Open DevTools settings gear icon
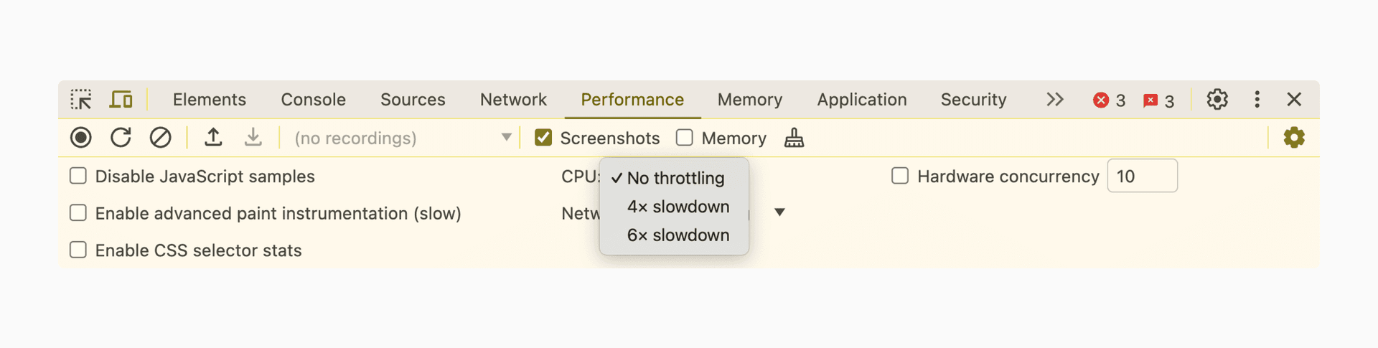 coord(1217,99)
